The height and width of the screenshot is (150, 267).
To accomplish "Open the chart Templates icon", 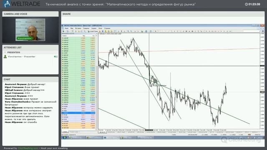I will point(151,31).
